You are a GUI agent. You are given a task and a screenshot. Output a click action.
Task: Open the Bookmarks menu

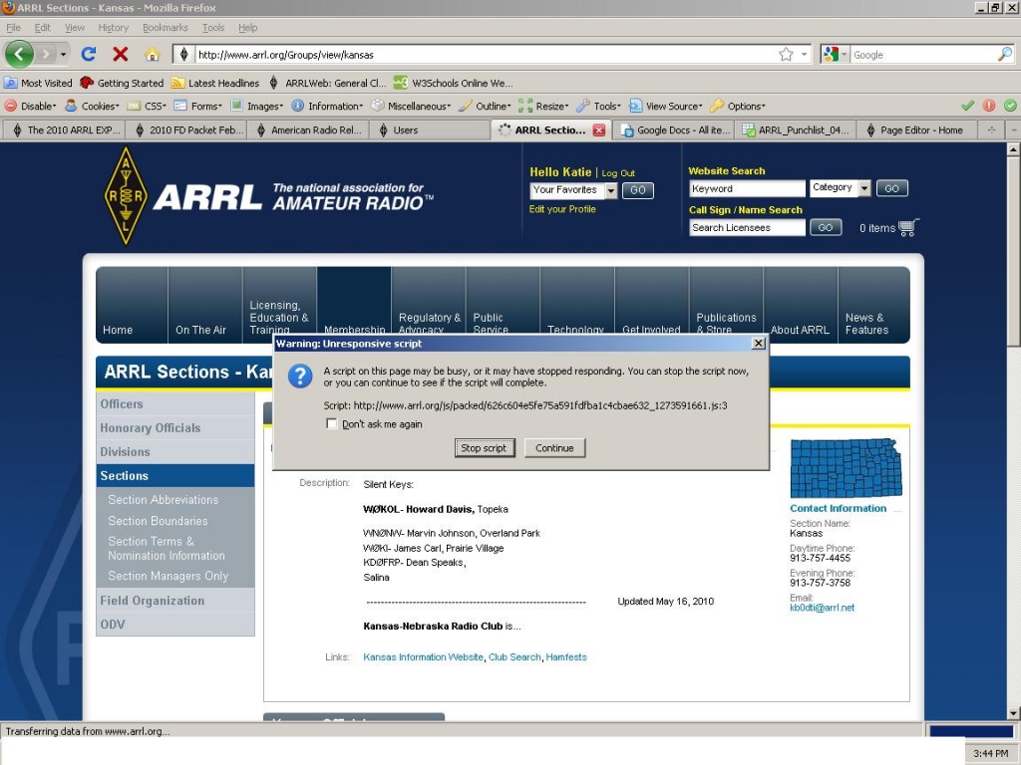[x=166, y=27]
